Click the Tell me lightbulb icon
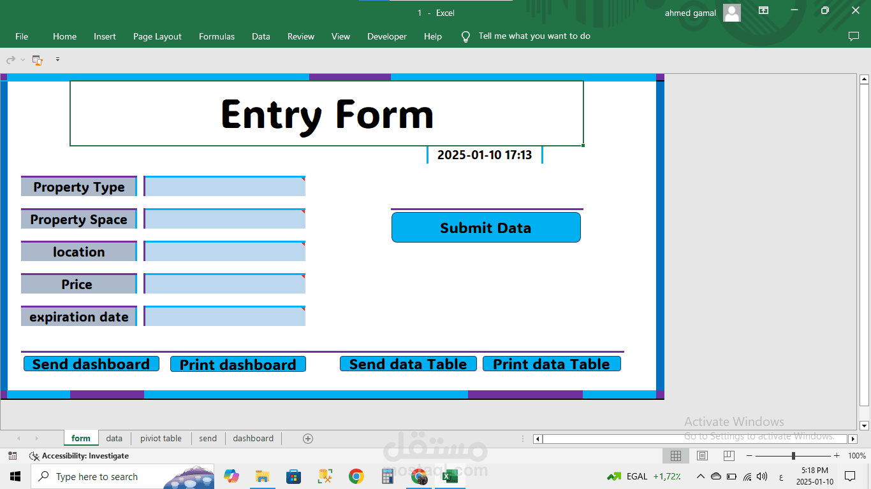Screen dimensions: 871x489 465,36
